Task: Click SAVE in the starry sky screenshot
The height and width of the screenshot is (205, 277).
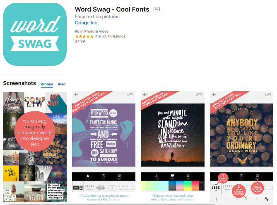Action: point(199,95)
